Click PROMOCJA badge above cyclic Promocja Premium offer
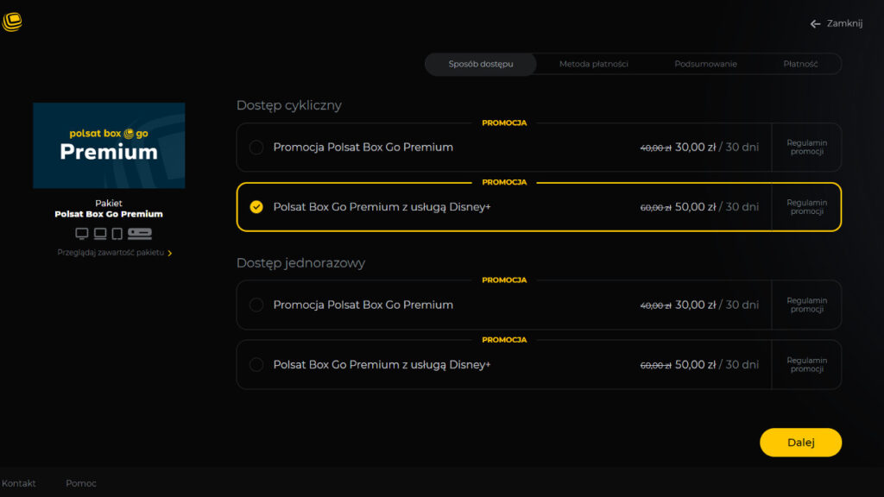 (x=504, y=123)
